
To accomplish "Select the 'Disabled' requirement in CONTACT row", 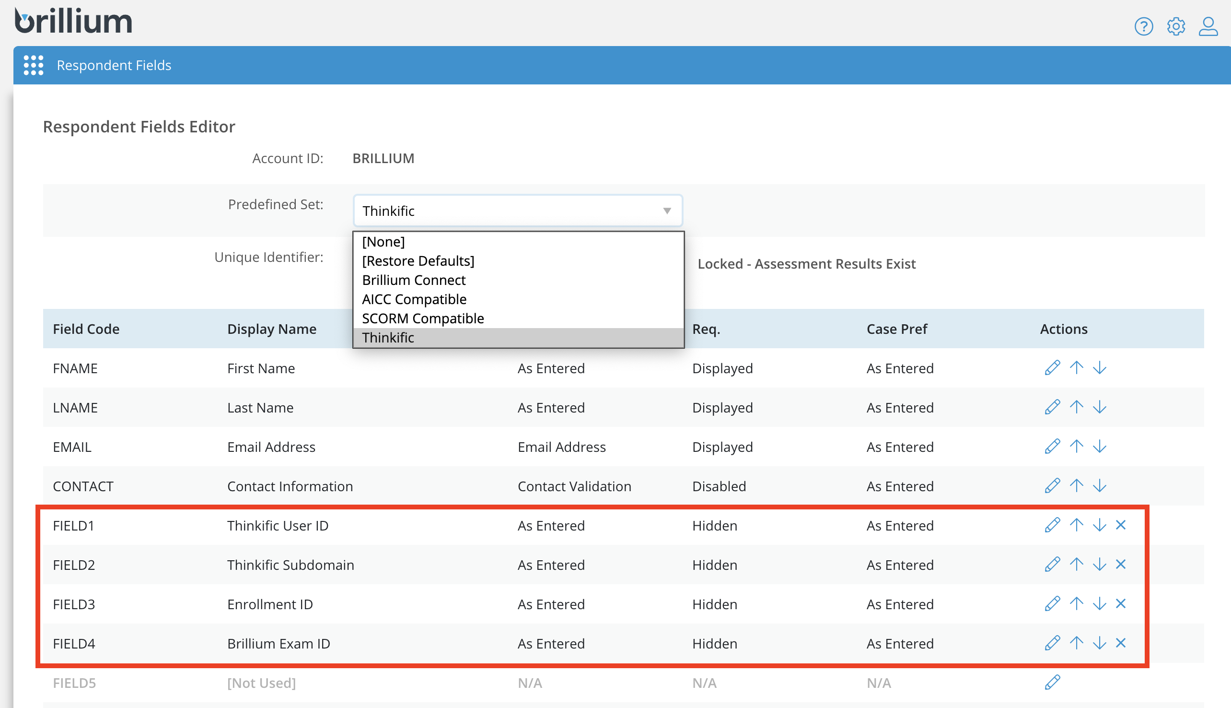I will [x=719, y=486].
